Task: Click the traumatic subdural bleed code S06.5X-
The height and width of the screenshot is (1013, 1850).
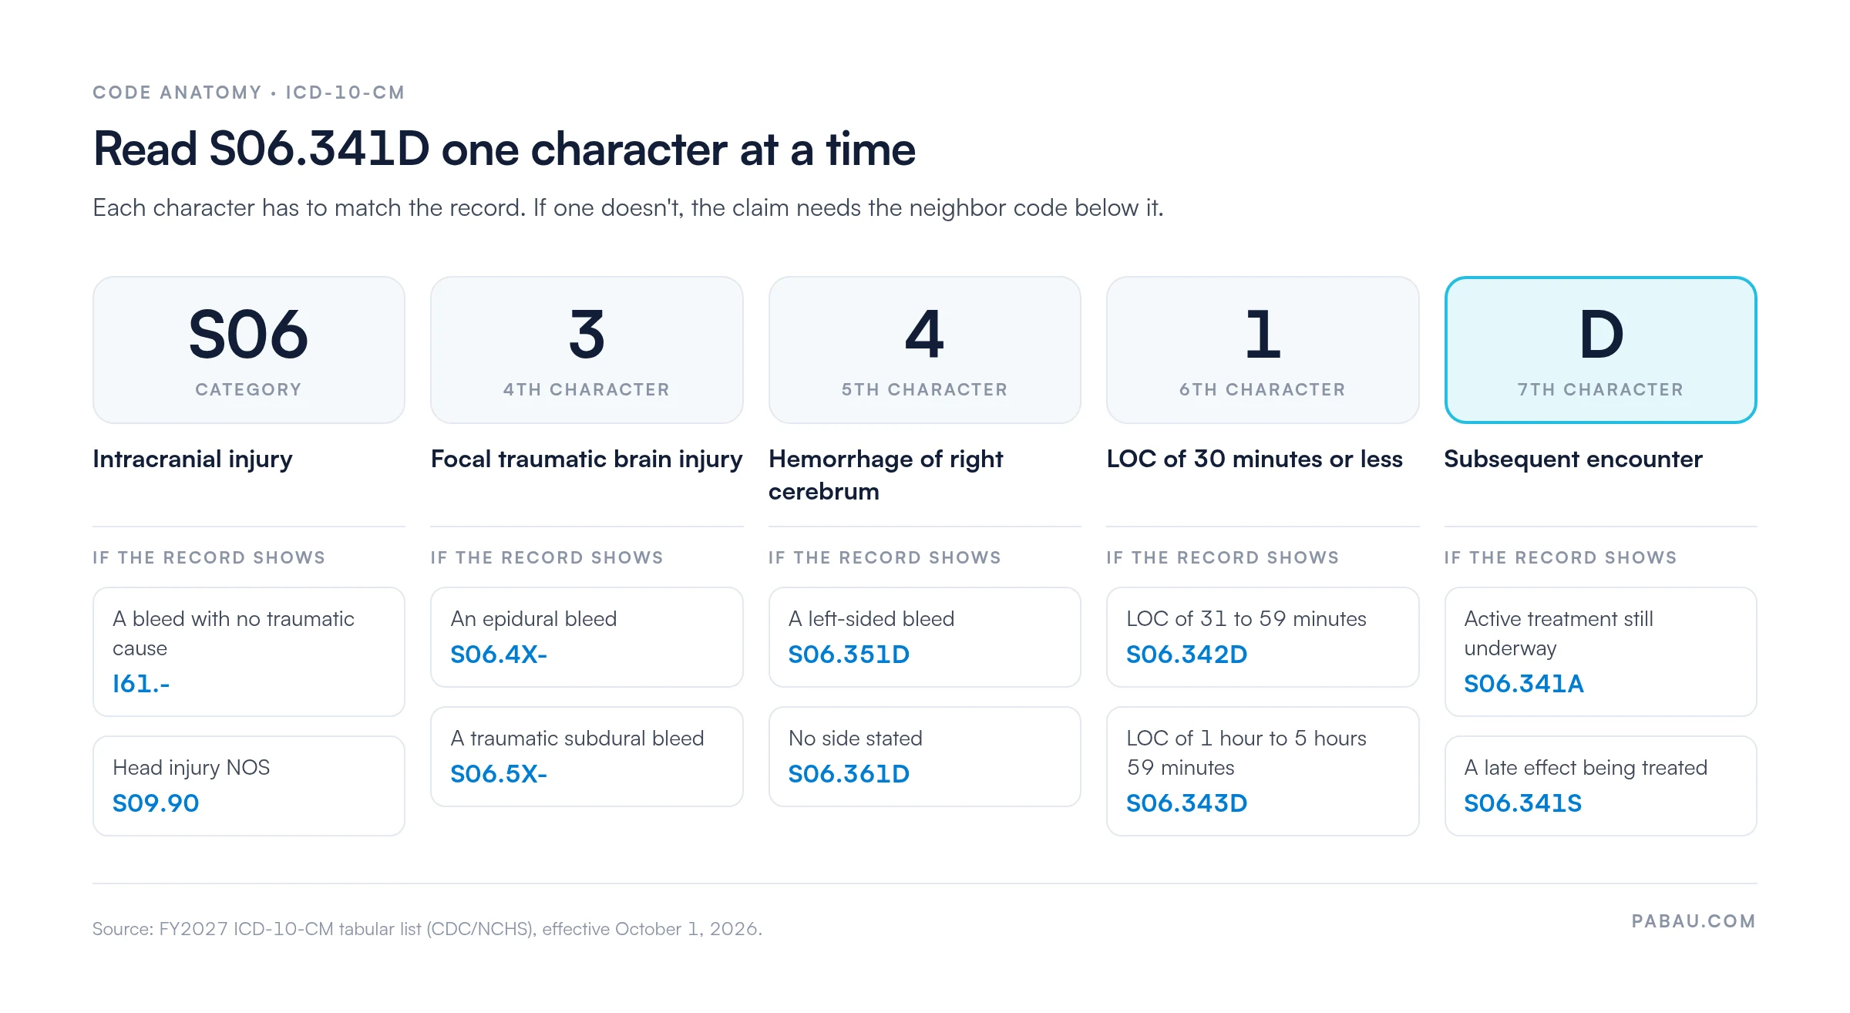Action: coord(498,774)
